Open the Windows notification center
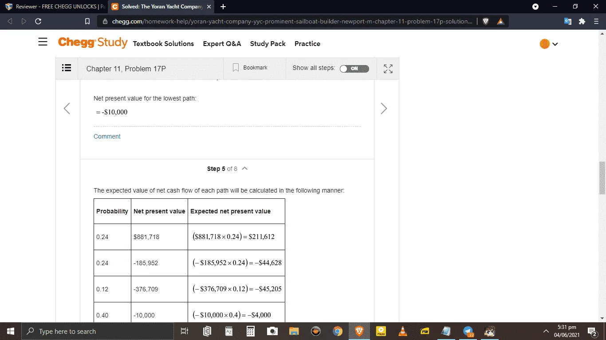This screenshot has width=606, height=340. point(591,331)
